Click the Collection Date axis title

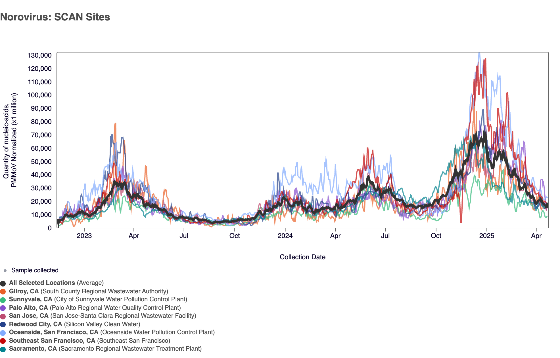tap(302, 257)
